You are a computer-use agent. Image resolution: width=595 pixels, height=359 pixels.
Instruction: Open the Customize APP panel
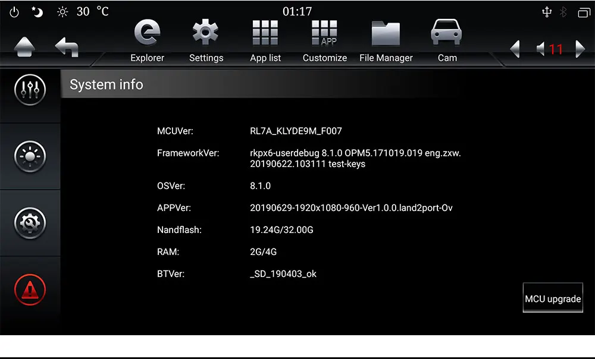[324, 40]
